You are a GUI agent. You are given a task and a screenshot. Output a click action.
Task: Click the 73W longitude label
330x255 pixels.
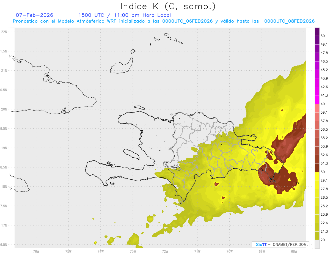[133, 251]
